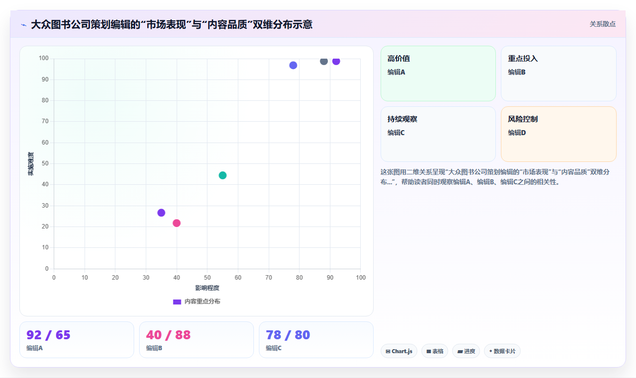The height and width of the screenshot is (378, 636).
Task: Select the indigo scatter point at 78
Action: coord(293,66)
